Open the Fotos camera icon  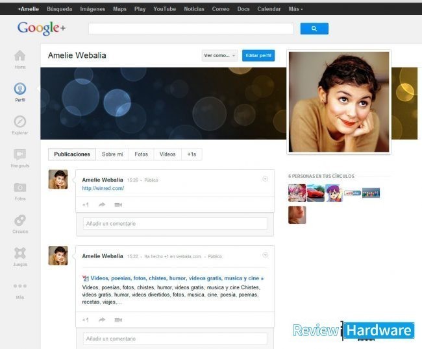coord(19,189)
